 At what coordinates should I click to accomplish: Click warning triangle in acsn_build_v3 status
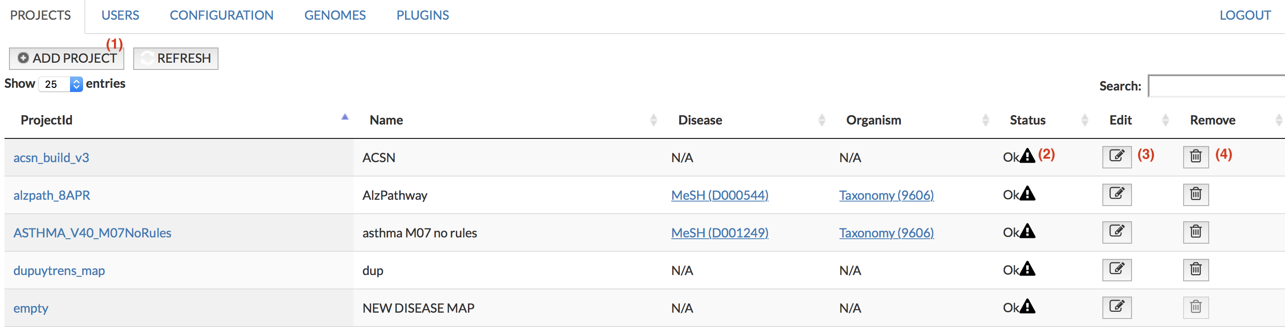tap(1027, 156)
